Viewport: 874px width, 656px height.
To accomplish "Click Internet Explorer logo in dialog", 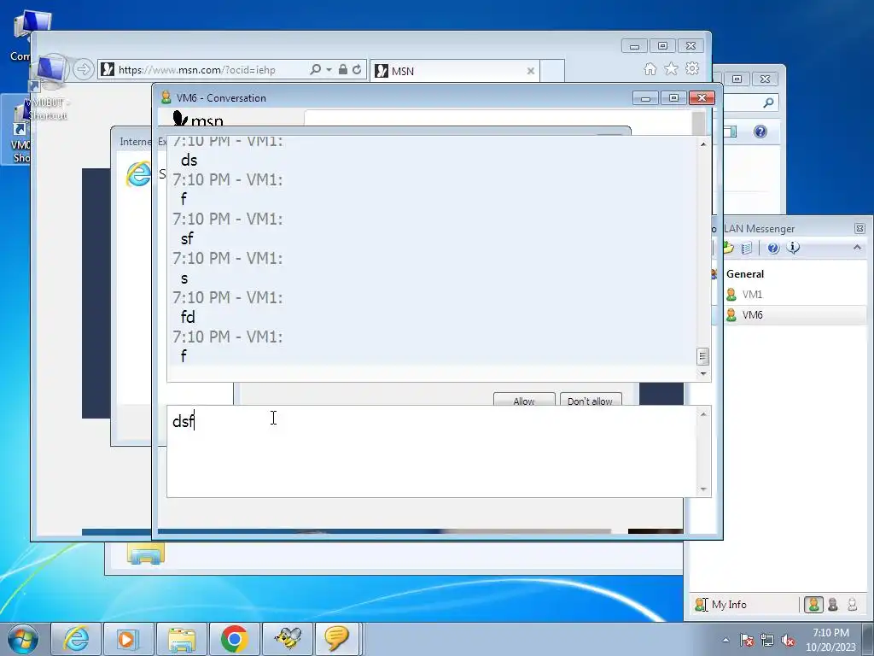I will pyautogui.click(x=139, y=174).
